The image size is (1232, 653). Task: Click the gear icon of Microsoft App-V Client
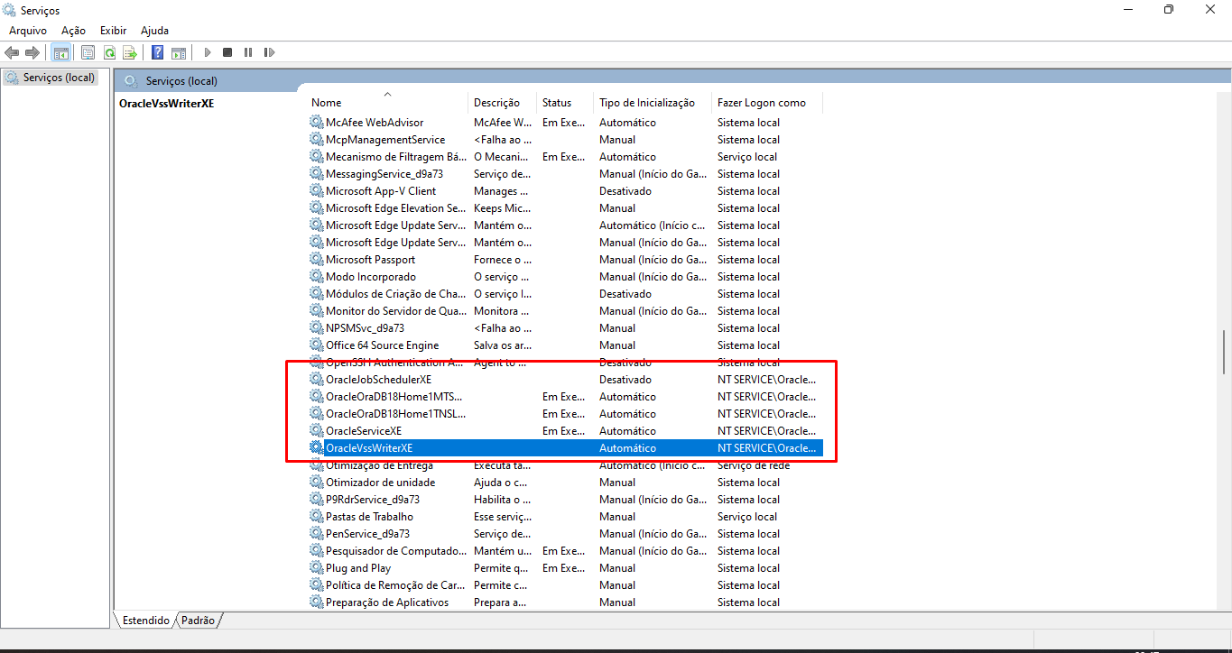click(316, 191)
